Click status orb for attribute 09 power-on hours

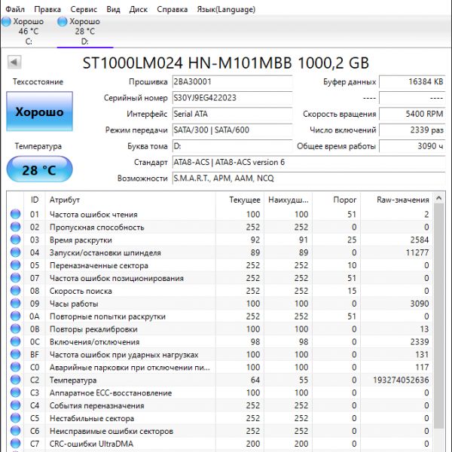[x=15, y=304]
